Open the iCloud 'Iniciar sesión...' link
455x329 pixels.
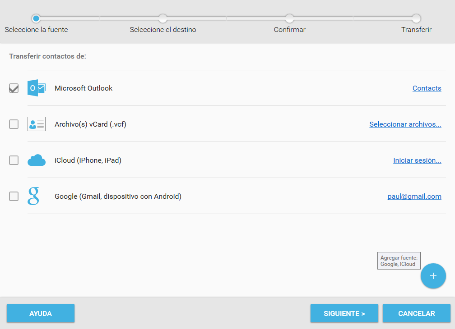click(417, 160)
